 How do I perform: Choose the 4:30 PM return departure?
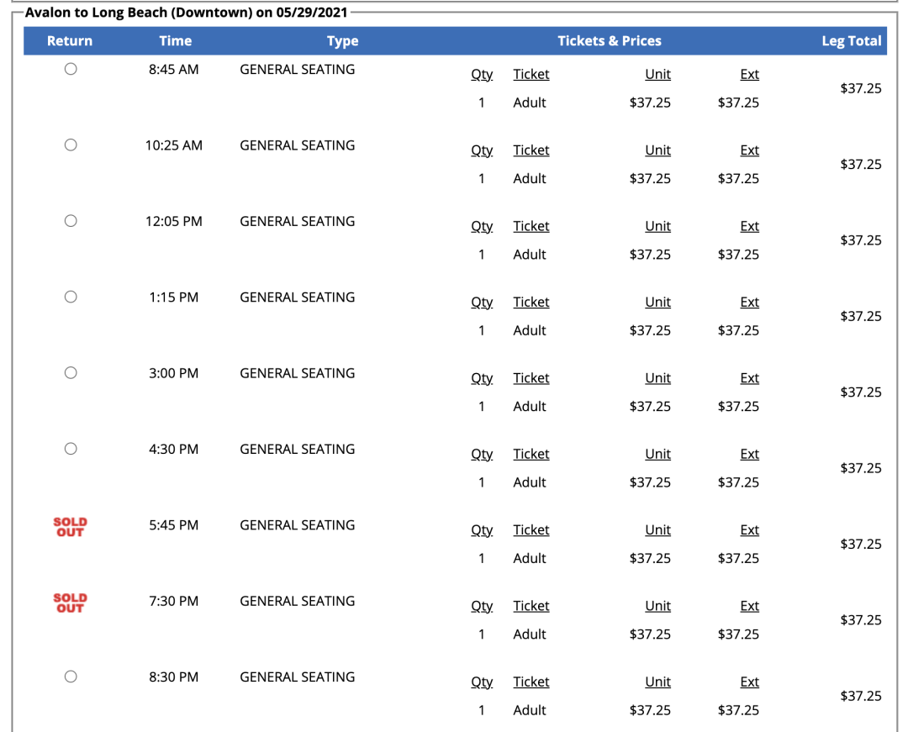tap(71, 449)
